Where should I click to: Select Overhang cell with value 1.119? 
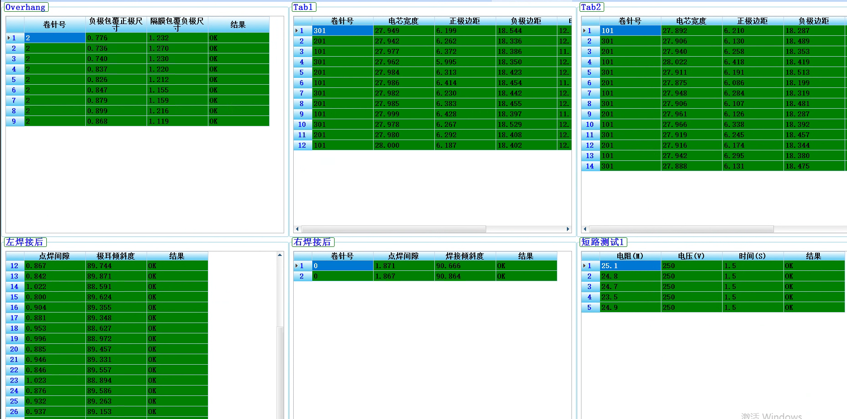[x=177, y=121]
